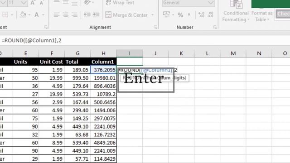Toggle Wrap Text
The width and height of the screenshot is (290, 163).
[x=120, y=3]
